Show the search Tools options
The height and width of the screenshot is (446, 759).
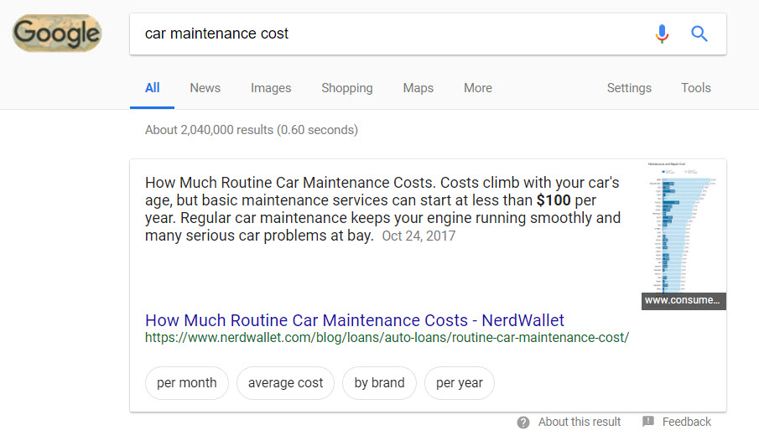pyautogui.click(x=695, y=88)
